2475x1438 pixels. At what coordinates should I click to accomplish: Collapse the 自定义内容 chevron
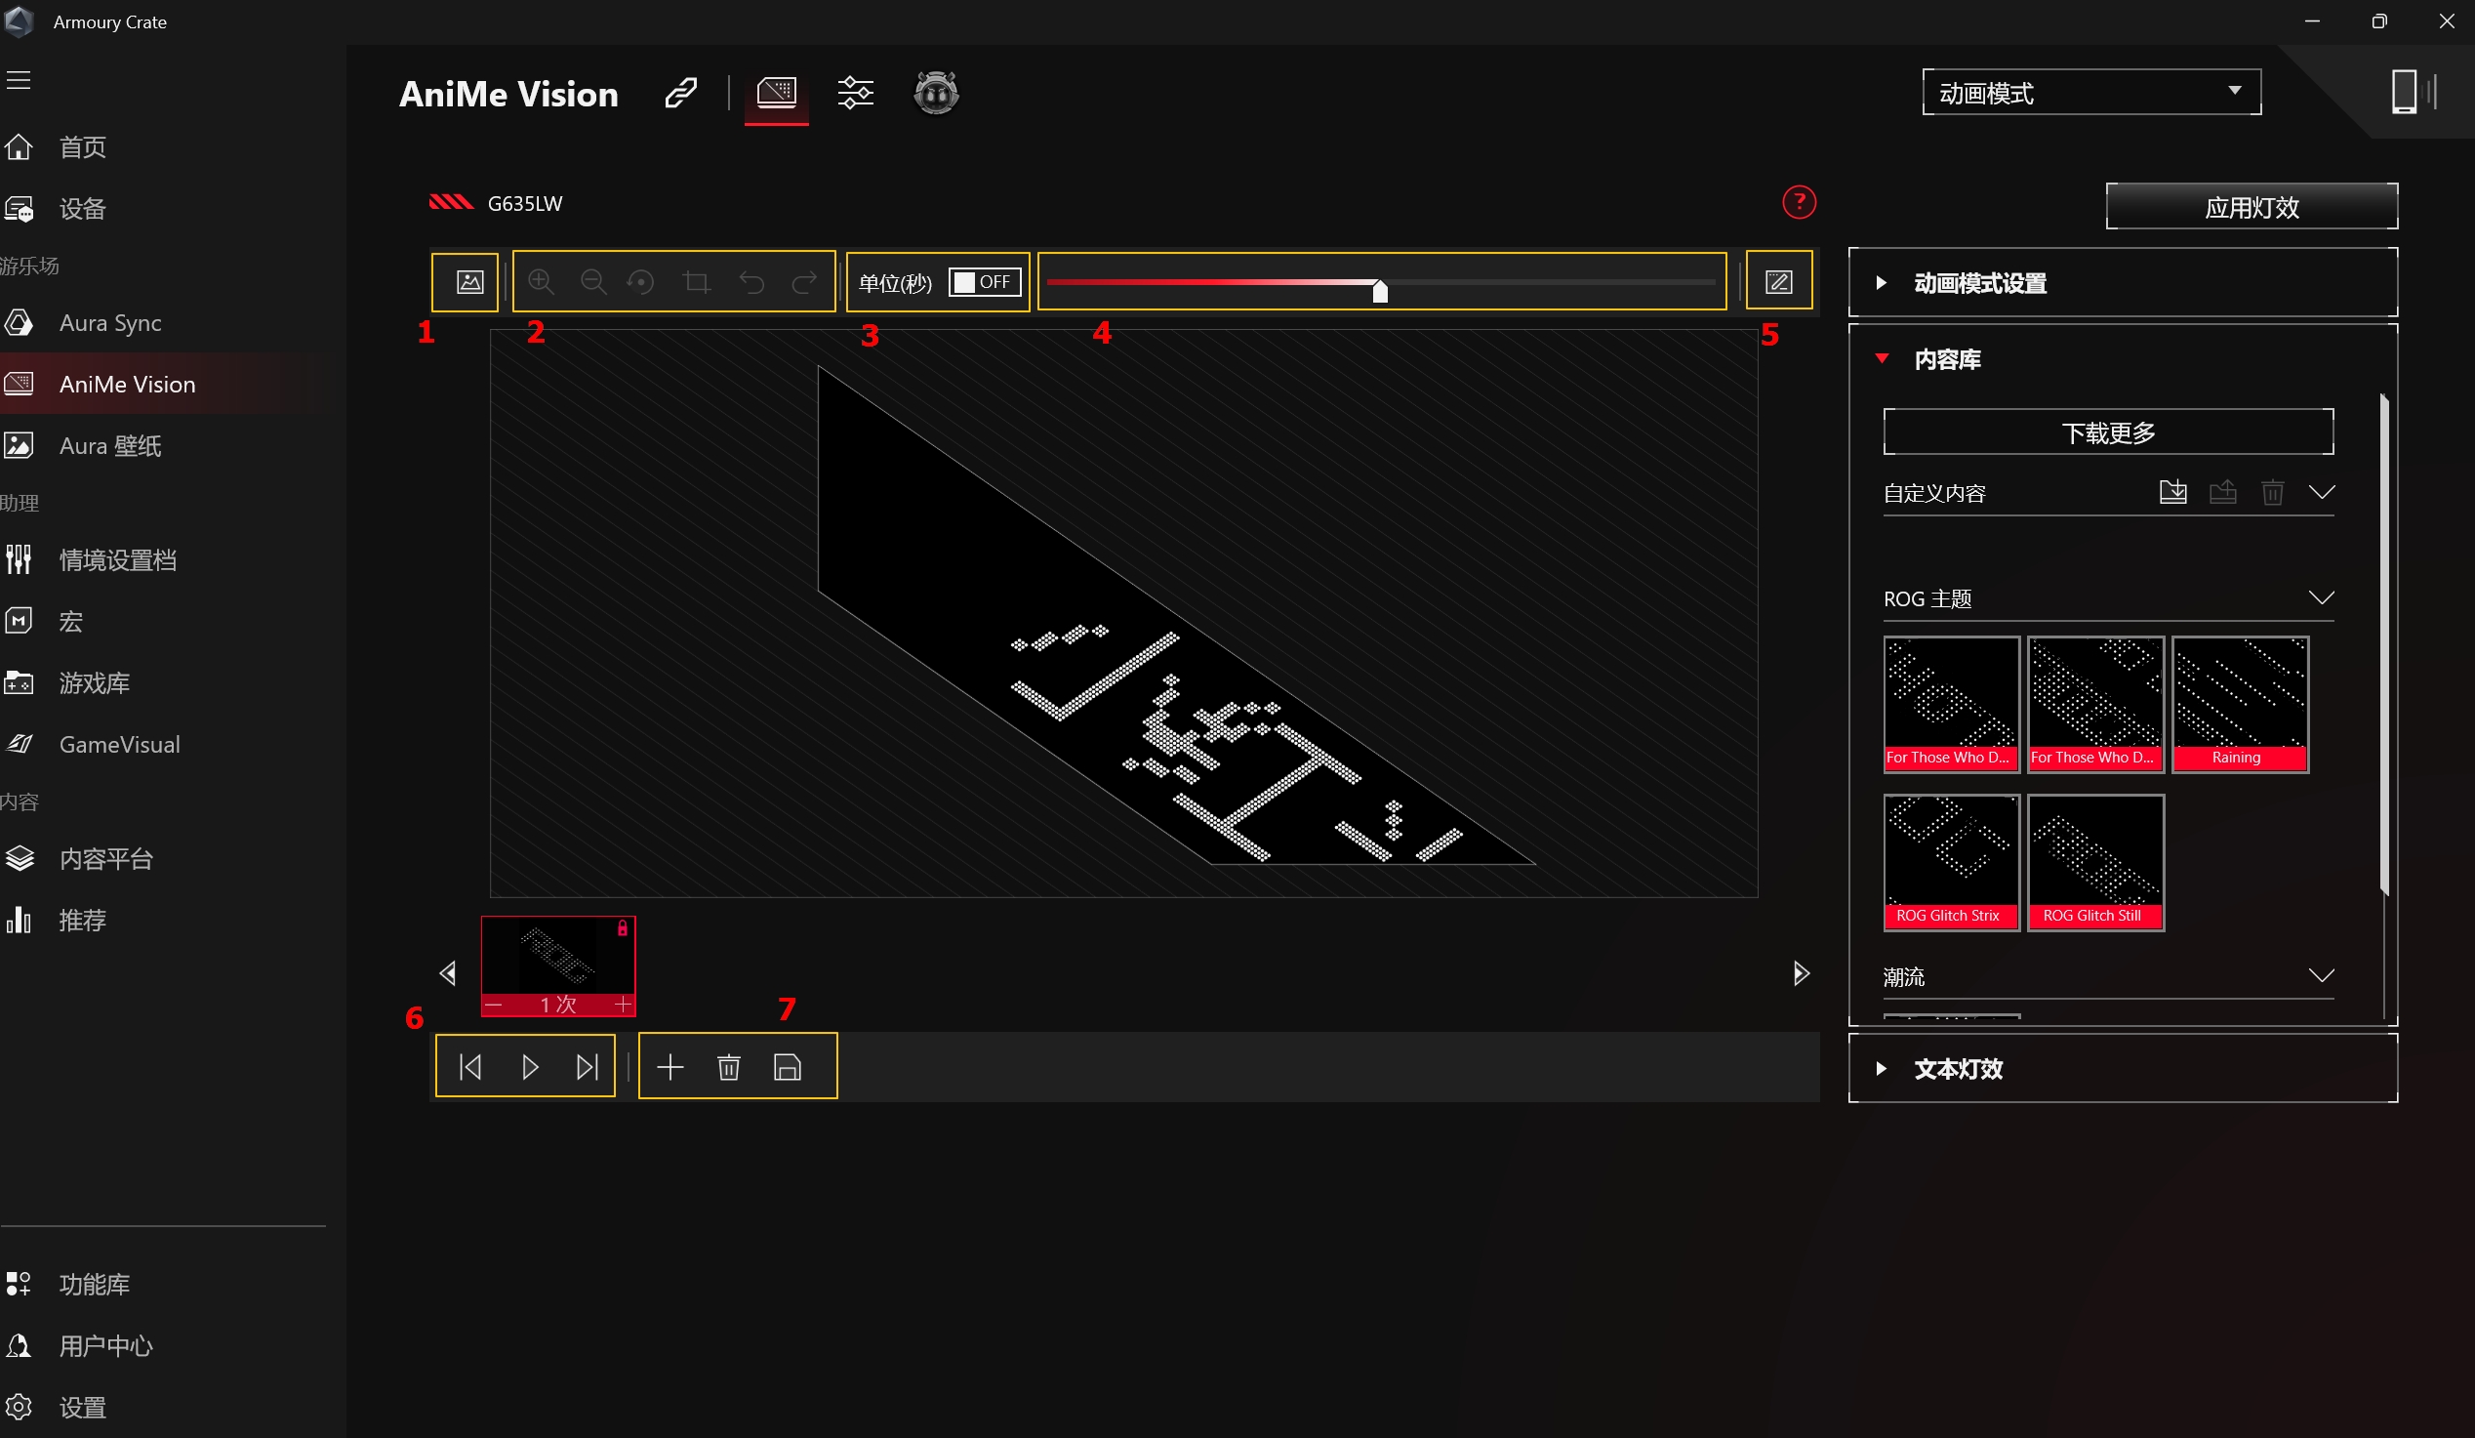click(x=2321, y=491)
